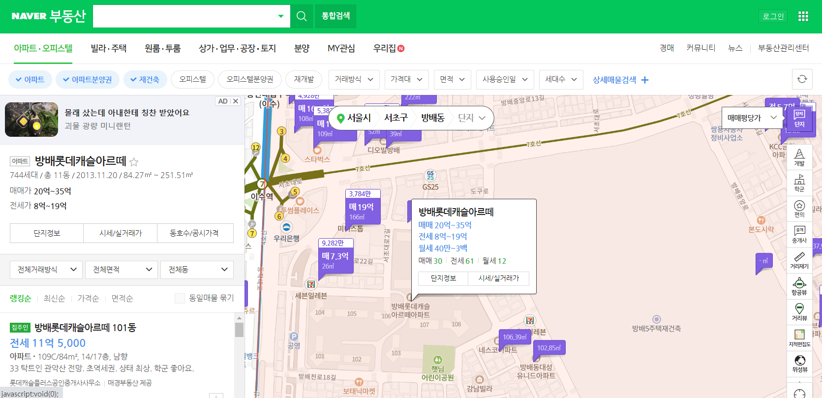Switch to 위성뷰 satellite view

(799, 364)
